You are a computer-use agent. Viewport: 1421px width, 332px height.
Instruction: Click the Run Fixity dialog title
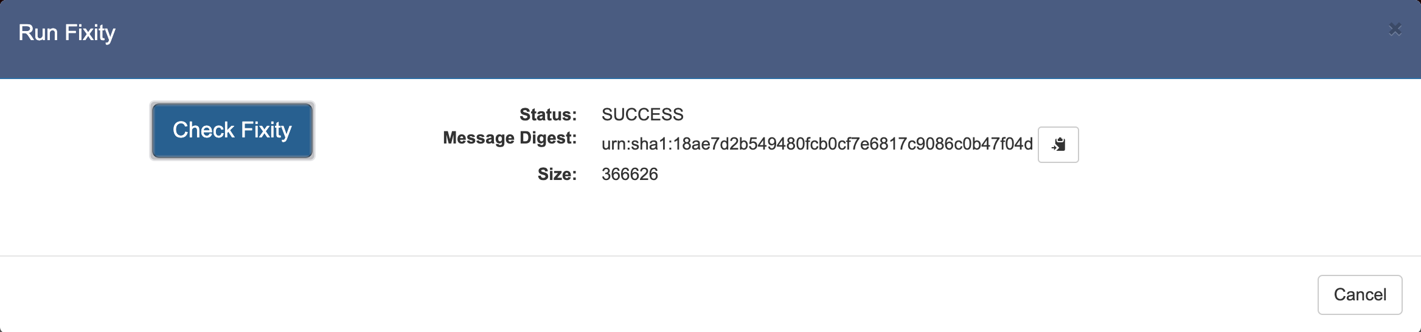pyautogui.click(x=67, y=33)
